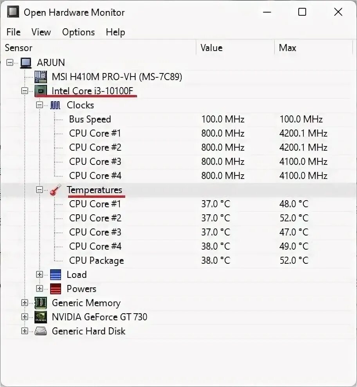
Task: Collapse the Intel Core i3-10100F node
Action: tap(25, 91)
